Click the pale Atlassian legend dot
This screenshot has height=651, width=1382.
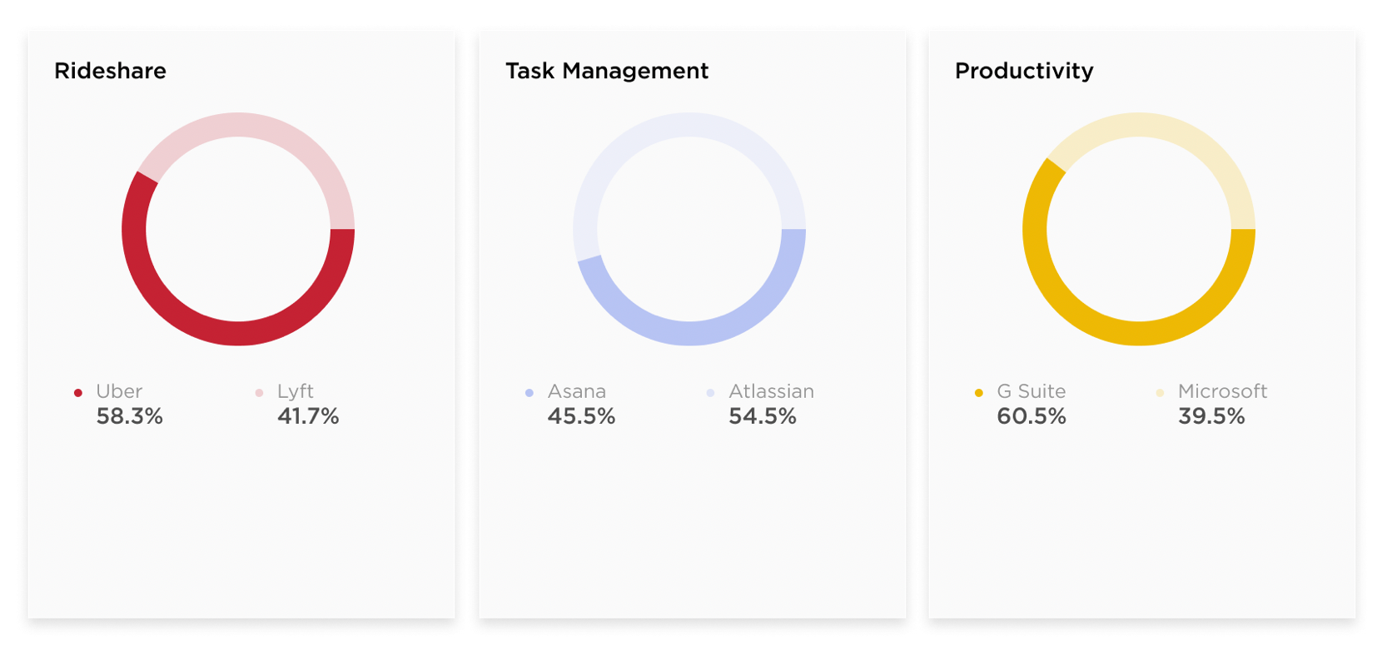tap(710, 393)
